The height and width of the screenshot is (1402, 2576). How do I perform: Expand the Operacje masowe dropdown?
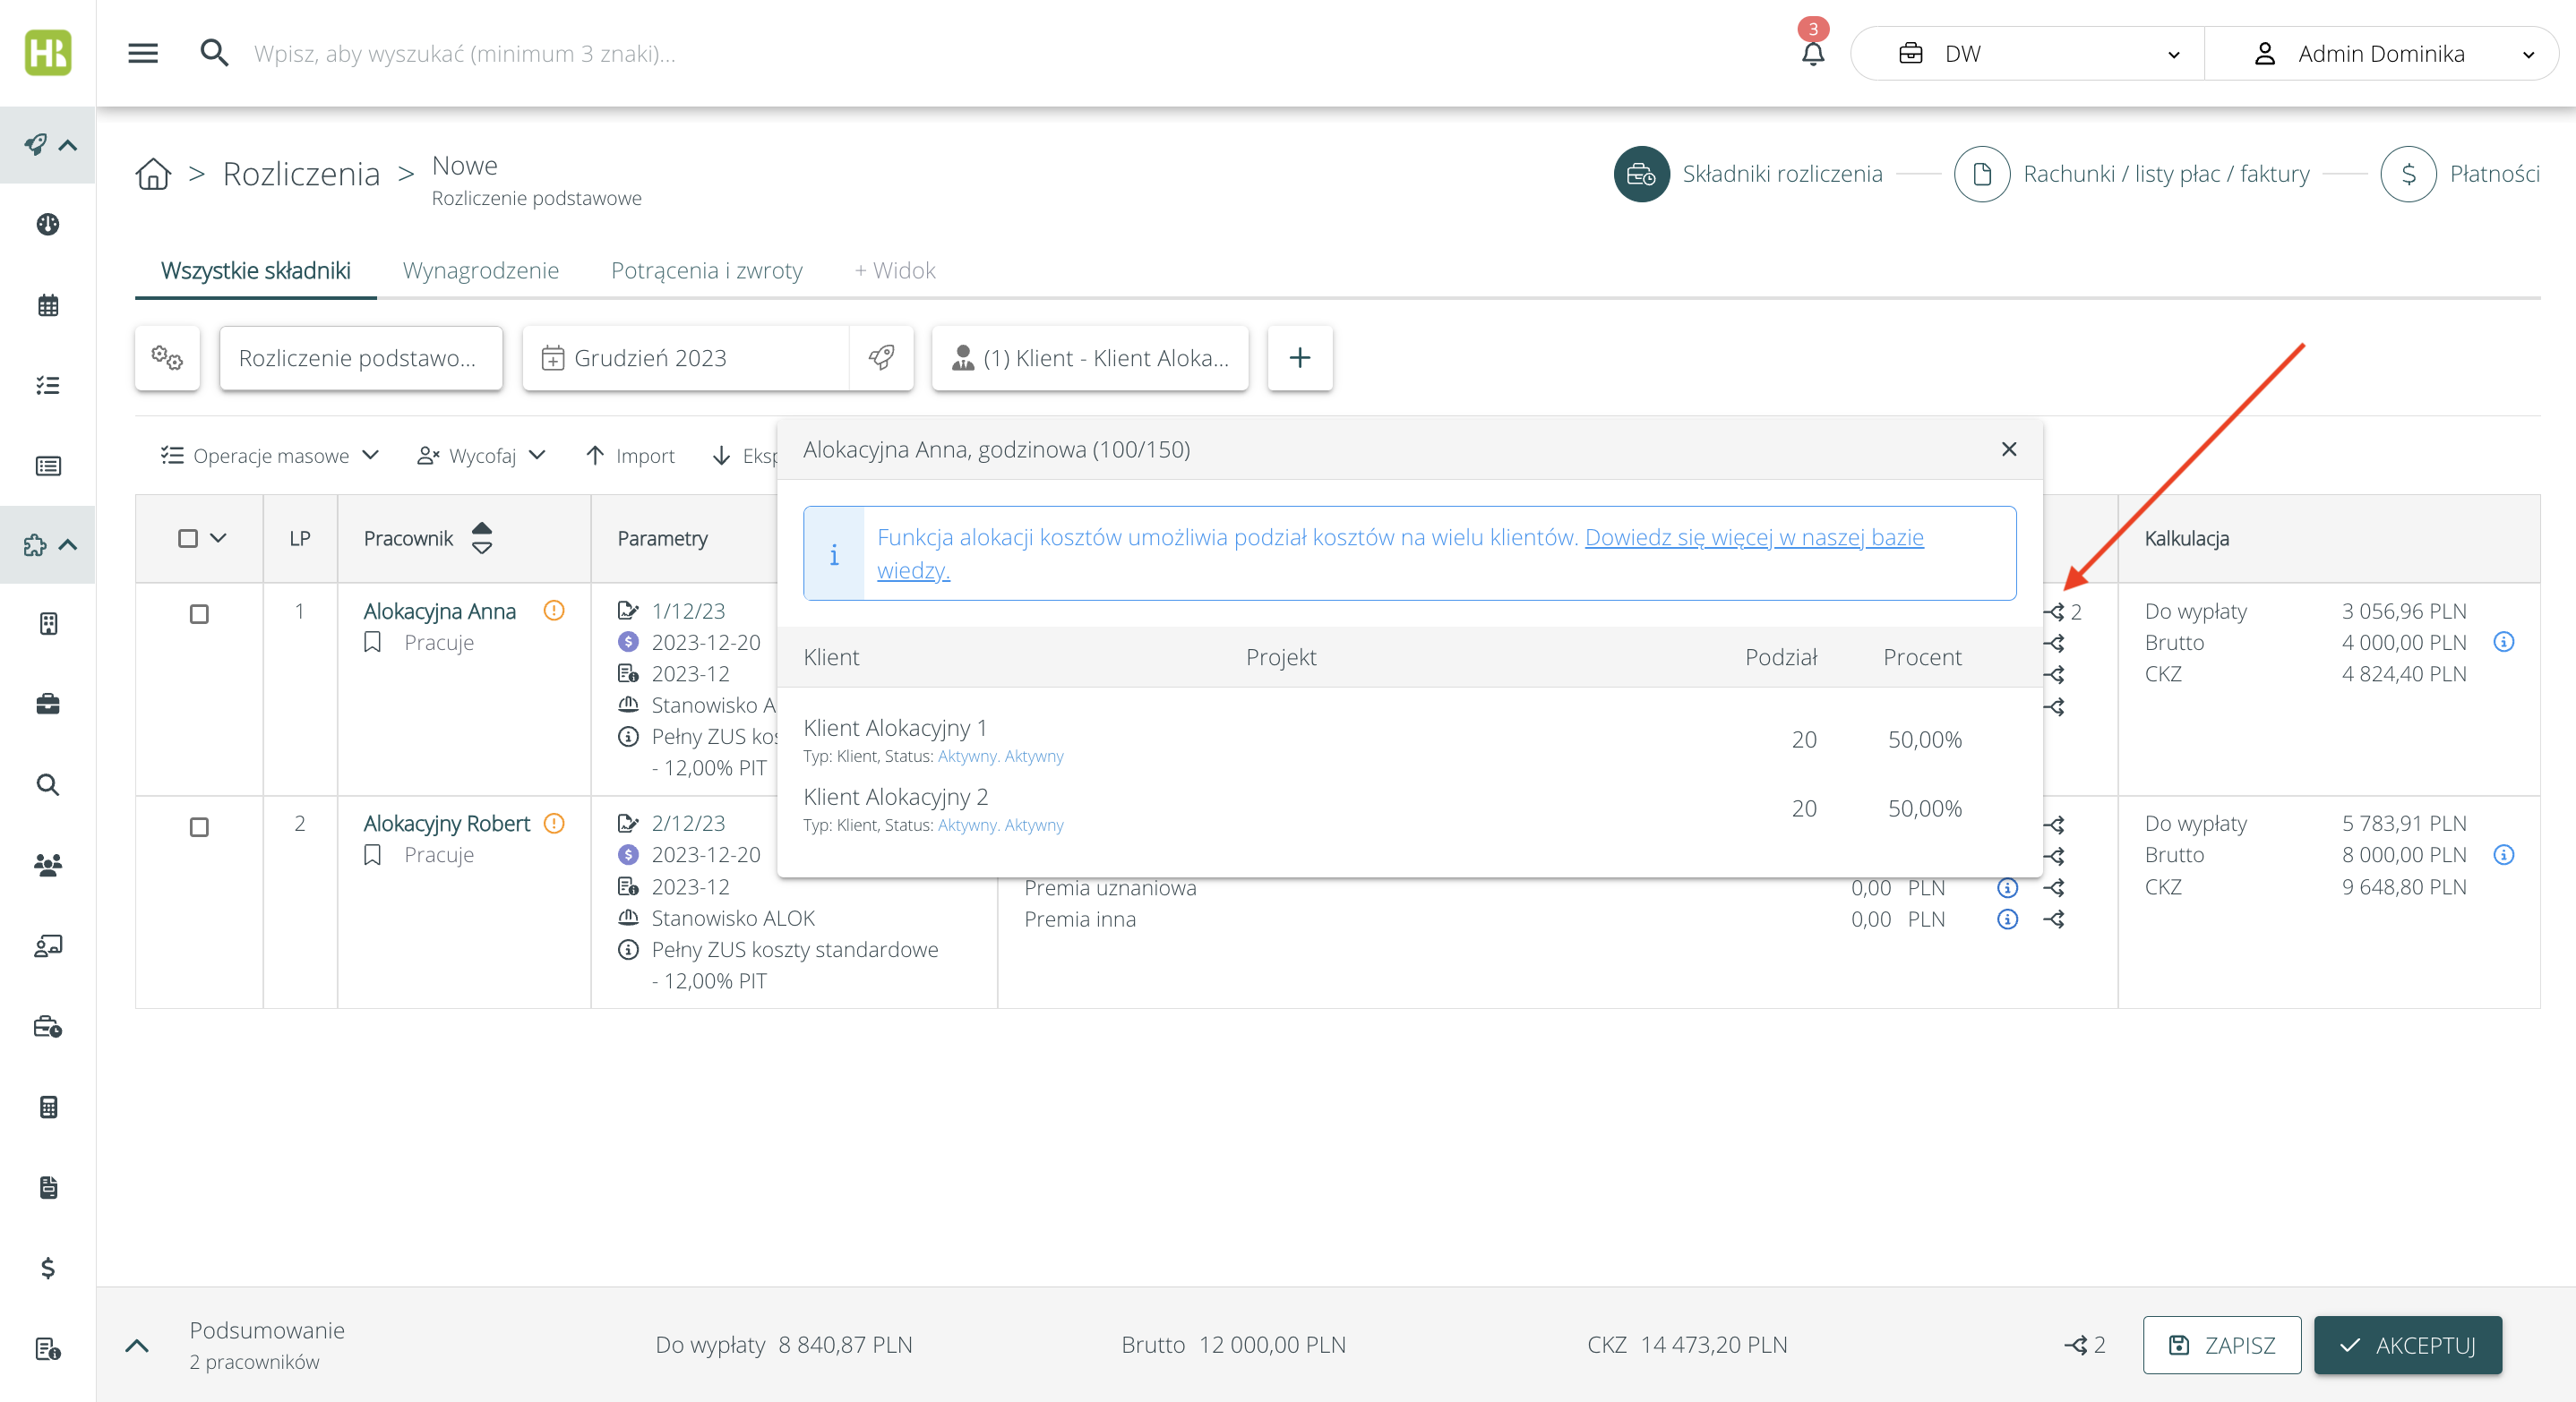tap(270, 456)
